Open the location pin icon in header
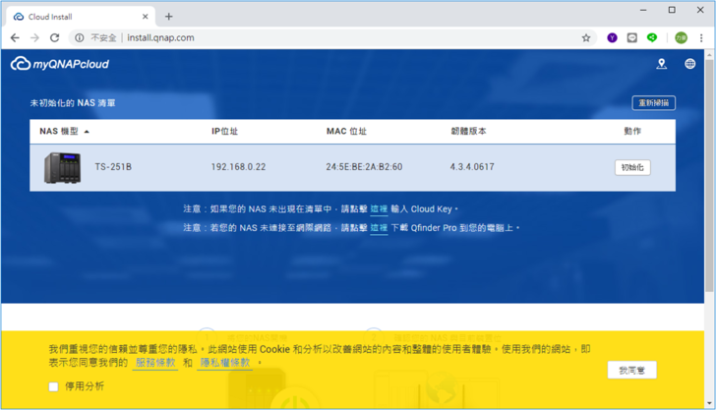Screen dimensions: 716x410 (x=661, y=64)
